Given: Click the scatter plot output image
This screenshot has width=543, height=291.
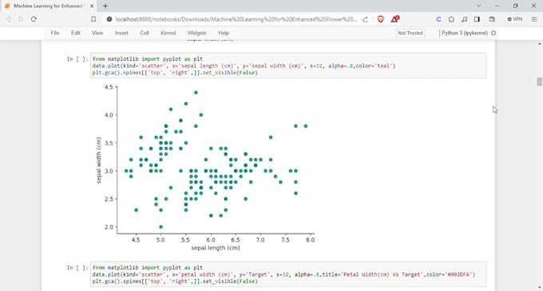Looking at the screenshot, I should pos(206,168).
